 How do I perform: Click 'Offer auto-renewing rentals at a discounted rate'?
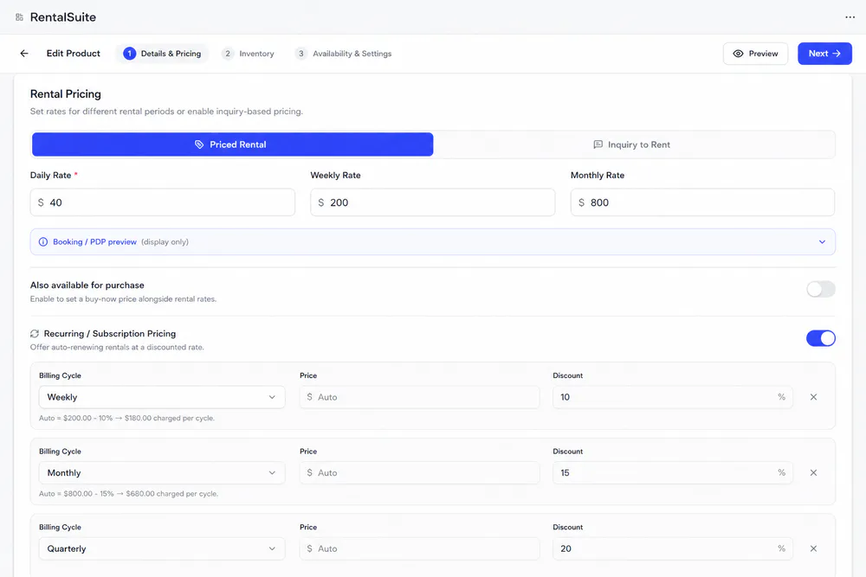coord(117,348)
